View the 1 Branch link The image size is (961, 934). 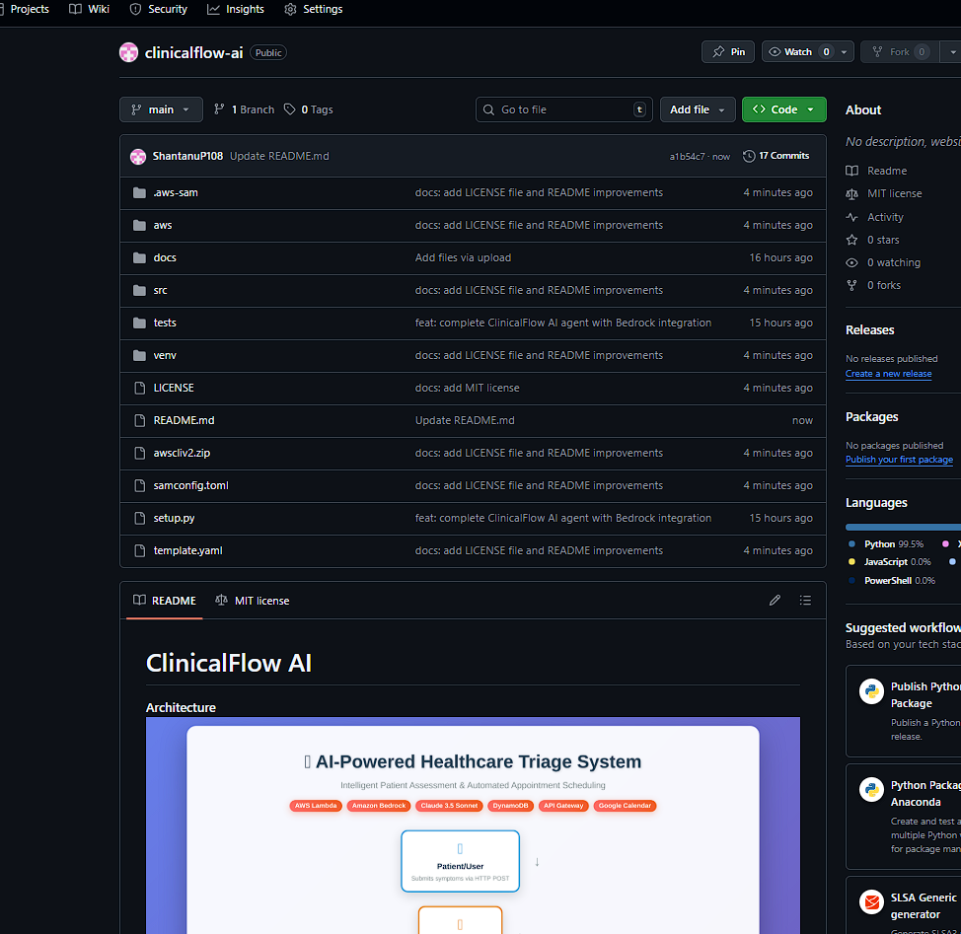pyautogui.click(x=244, y=109)
